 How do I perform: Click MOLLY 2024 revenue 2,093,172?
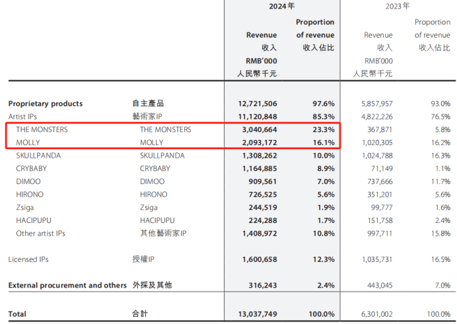pos(260,143)
